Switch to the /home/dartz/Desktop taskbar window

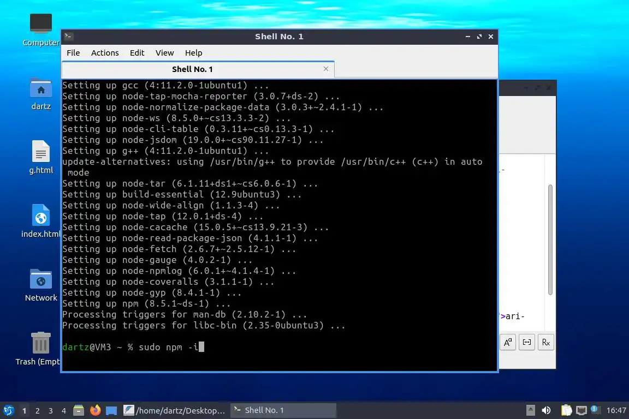coord(174,410)
